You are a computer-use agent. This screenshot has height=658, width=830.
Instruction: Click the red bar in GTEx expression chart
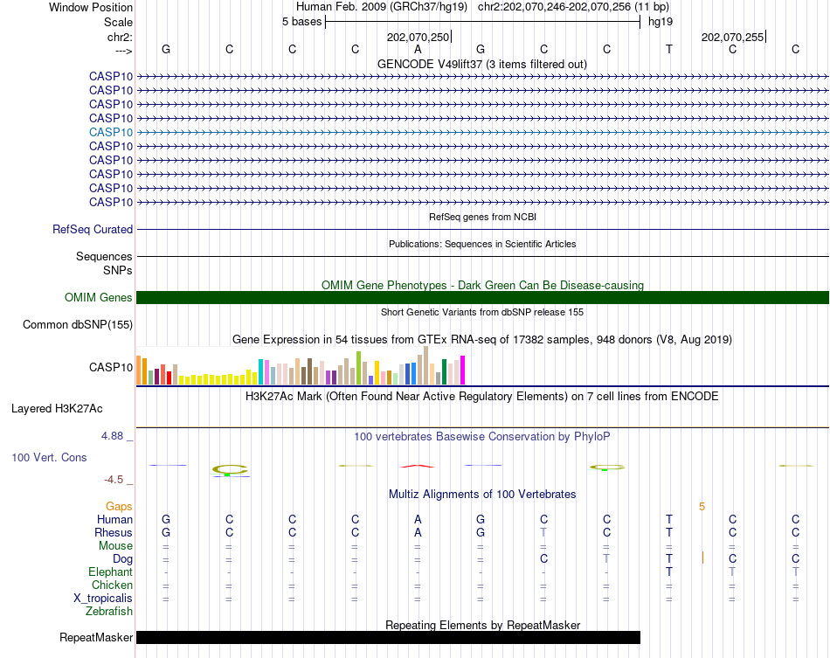pos(169,377)
